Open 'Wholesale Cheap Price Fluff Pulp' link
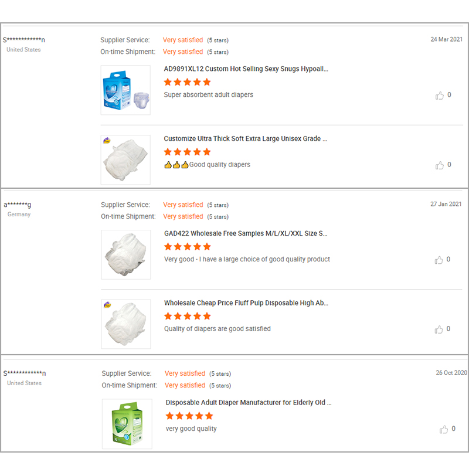Screen dimensions: 469x469 (246, 303)
